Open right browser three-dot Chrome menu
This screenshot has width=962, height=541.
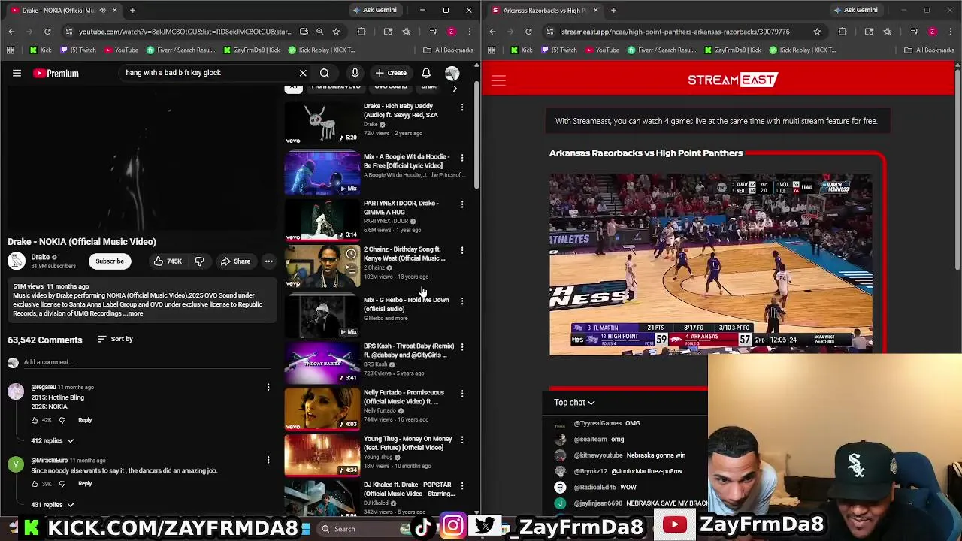tap(950, 32)
